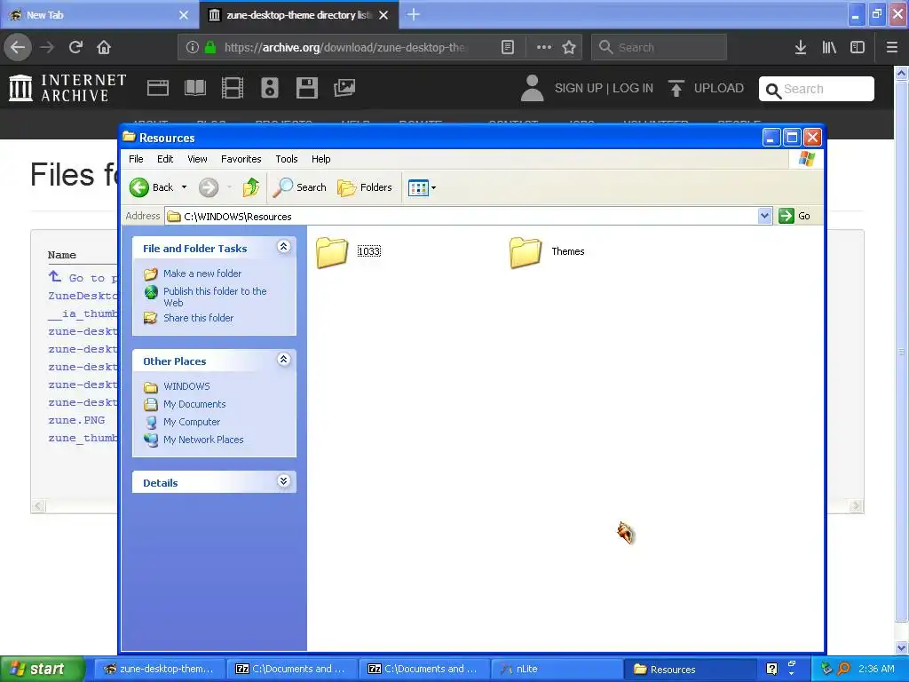This screenshot has height=682, width=909.
Task: Open Internet Archive Software floppy icon
Action: pyautogui.click(x=306, y=88)
